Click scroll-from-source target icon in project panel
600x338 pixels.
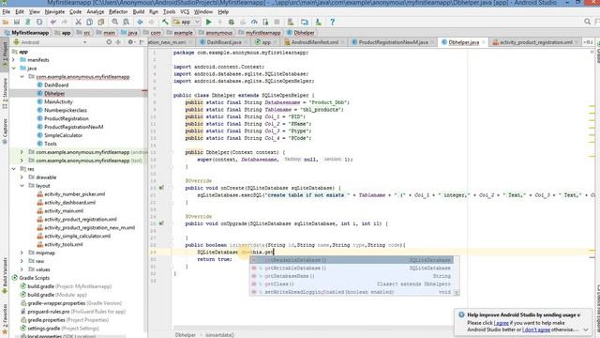tap(109, 42)
